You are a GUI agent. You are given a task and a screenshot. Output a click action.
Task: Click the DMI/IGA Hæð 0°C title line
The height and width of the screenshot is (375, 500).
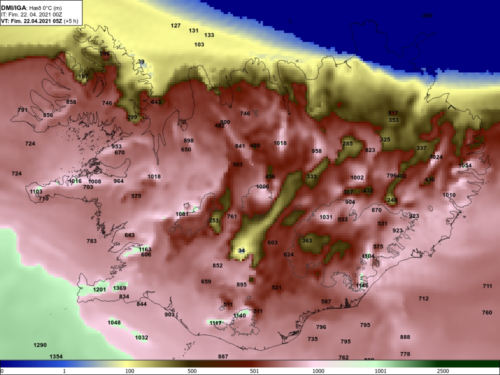click(31, 7)
